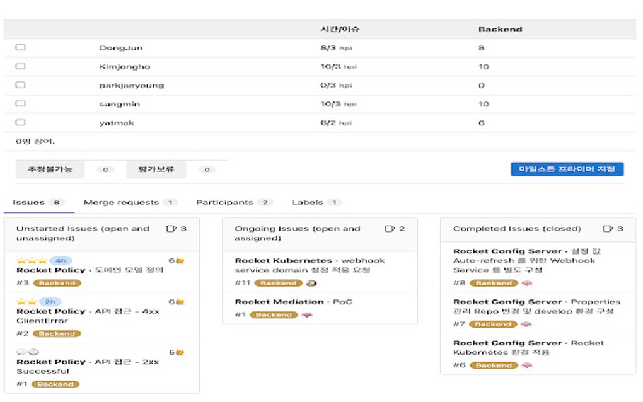Image resolution: width=643 pixels, height=402 pixels.
Task: Click the two-star priority icon on issue #2
Action: 28,301
